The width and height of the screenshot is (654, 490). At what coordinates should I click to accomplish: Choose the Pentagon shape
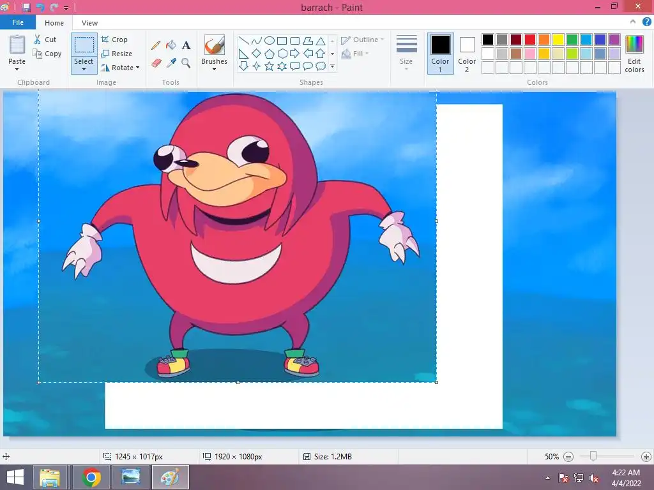[270, 54]
